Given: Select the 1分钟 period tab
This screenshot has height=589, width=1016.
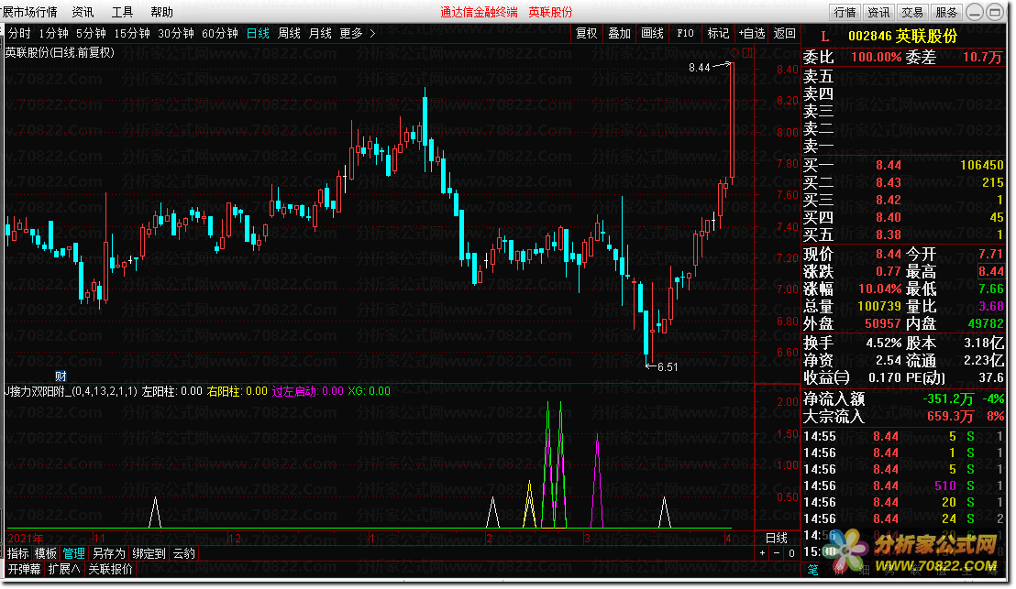Looking at the screenshot, I should [53, 33].
